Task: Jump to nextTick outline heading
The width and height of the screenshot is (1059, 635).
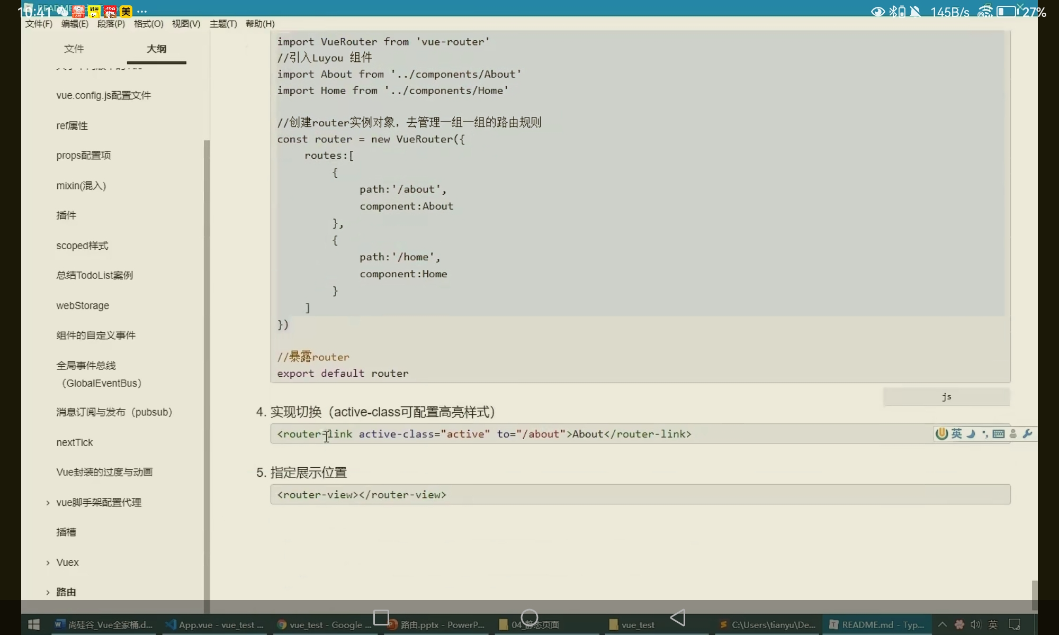Action: click(x=75, y=442)
